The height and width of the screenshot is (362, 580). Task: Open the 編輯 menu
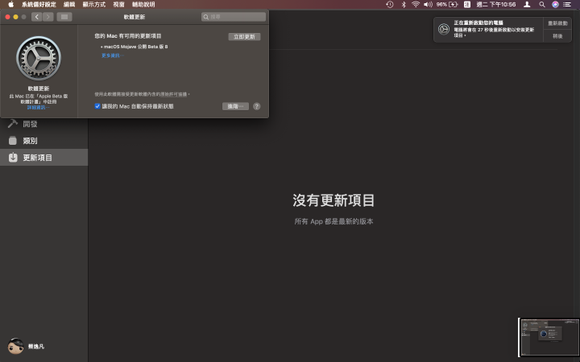pyautogui.click(x=69, y=5)
